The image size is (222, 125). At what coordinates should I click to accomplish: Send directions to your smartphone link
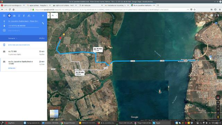[19, 45]
